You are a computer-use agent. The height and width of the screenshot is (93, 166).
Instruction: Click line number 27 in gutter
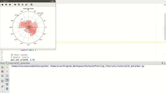click(x=2, y=55)
